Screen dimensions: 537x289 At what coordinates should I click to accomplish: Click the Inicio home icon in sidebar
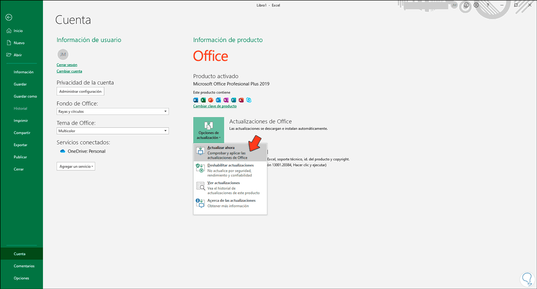click(x=9, y=31)
